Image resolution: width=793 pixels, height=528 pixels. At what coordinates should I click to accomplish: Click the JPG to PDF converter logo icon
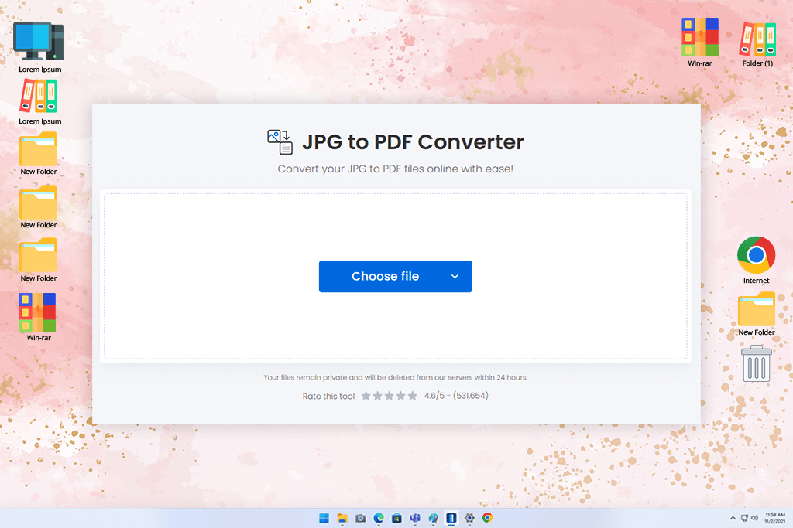[280, 141]
